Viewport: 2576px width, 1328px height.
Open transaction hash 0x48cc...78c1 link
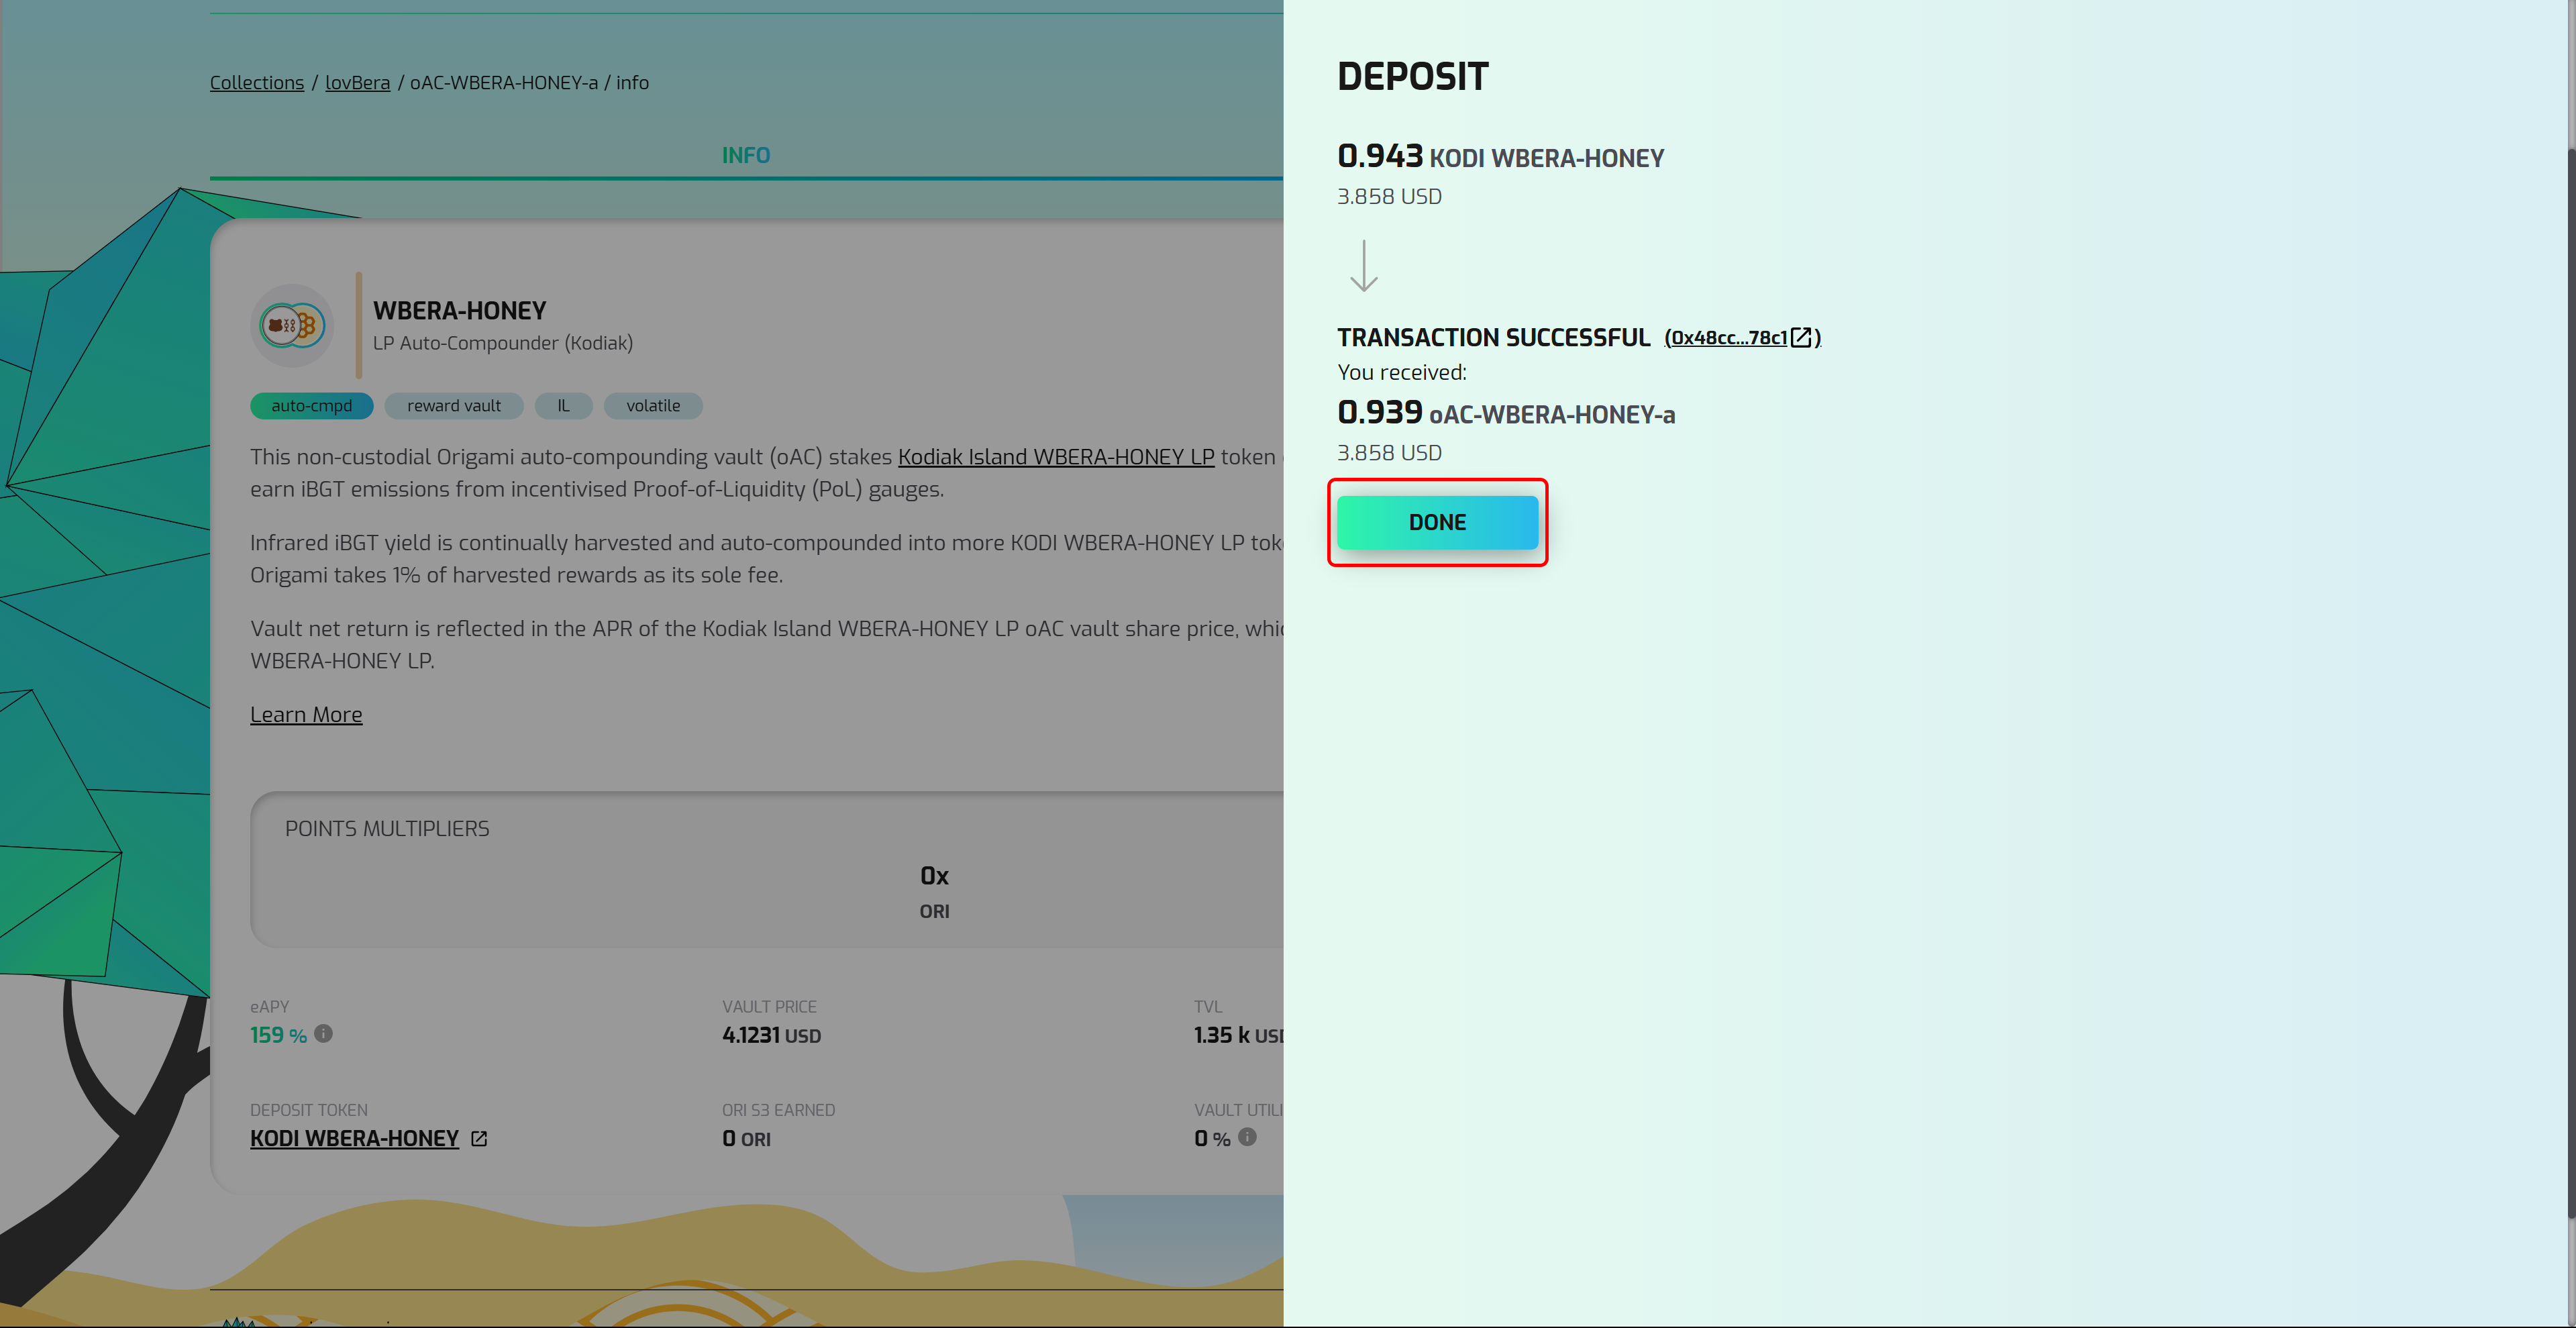(1728, 338)
